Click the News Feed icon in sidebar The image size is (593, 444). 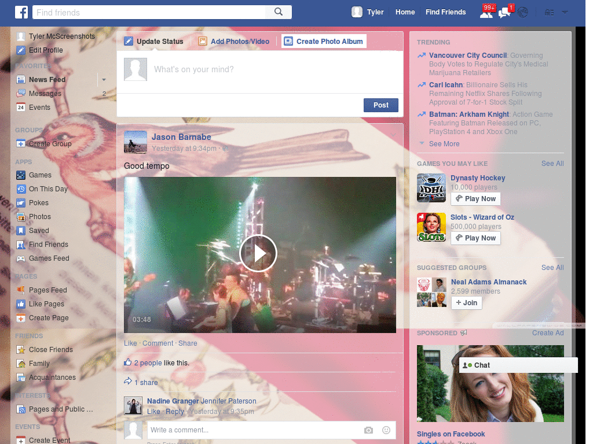pos(21,80)
